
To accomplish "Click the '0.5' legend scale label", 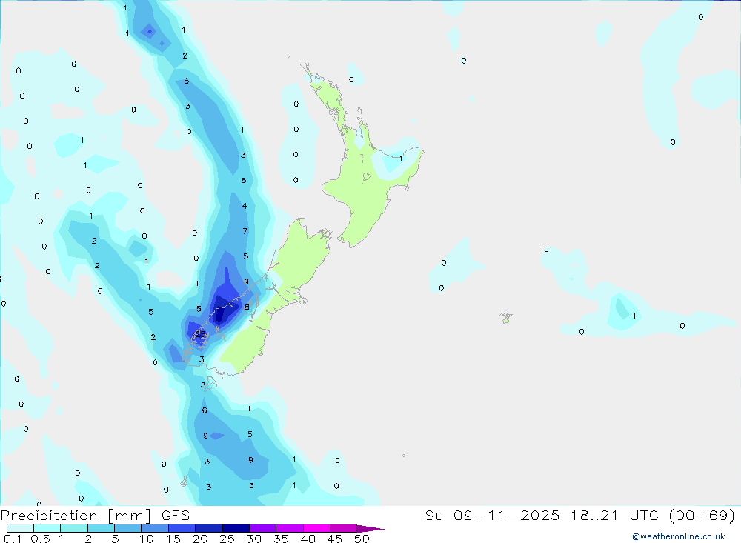I will (x=40, y=539).
